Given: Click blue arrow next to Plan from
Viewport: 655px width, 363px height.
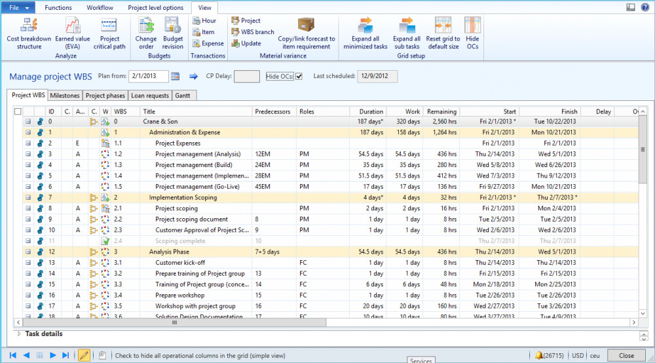Looking at the screenshot, I should pos(193,77).
